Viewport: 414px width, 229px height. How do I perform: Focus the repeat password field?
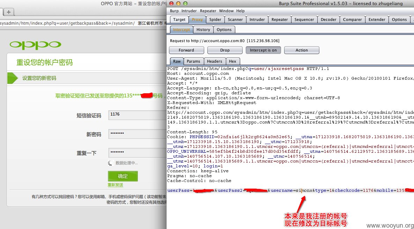click(x=137, y=153)
